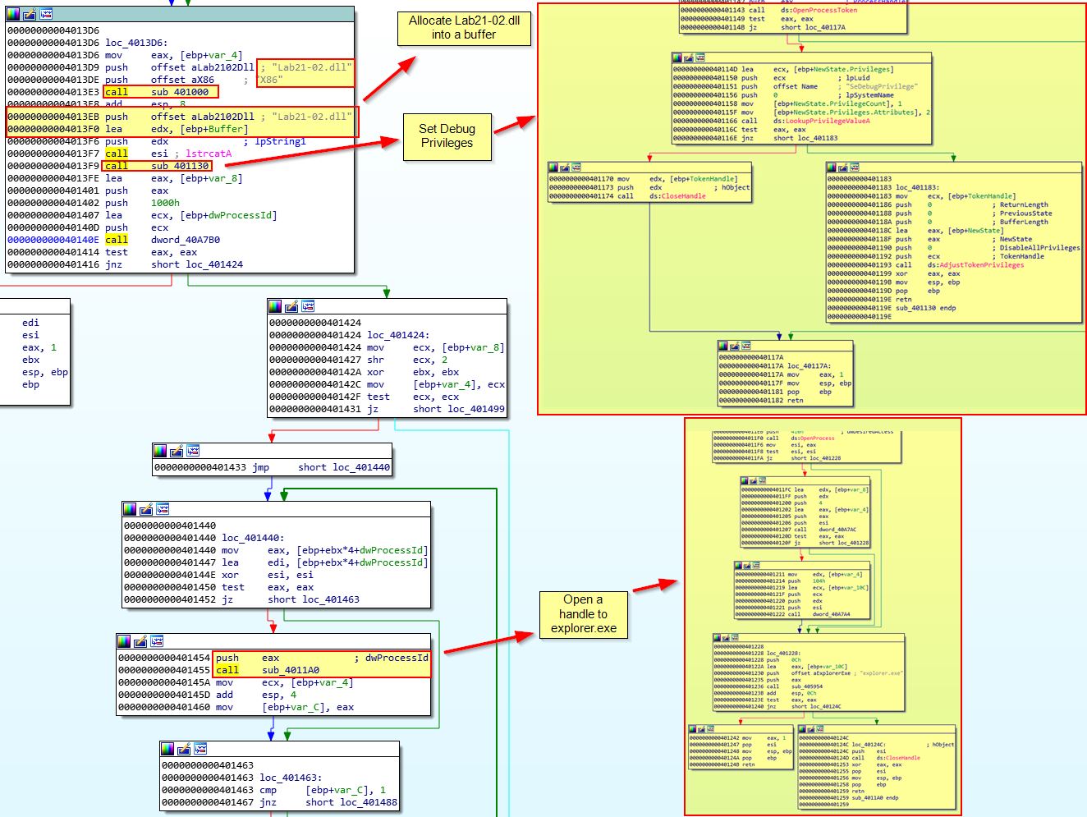
Task: Click the 'shr ecx, 2' instruction
Action: pyautogui.click(x=407, y=360)
